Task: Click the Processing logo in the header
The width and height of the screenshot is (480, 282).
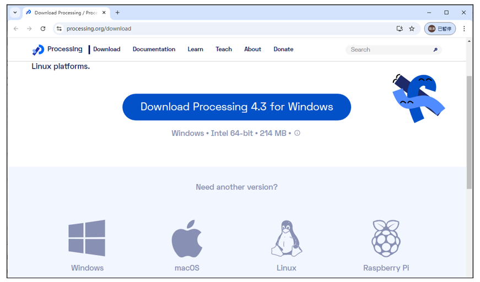Action: (38, 49)
